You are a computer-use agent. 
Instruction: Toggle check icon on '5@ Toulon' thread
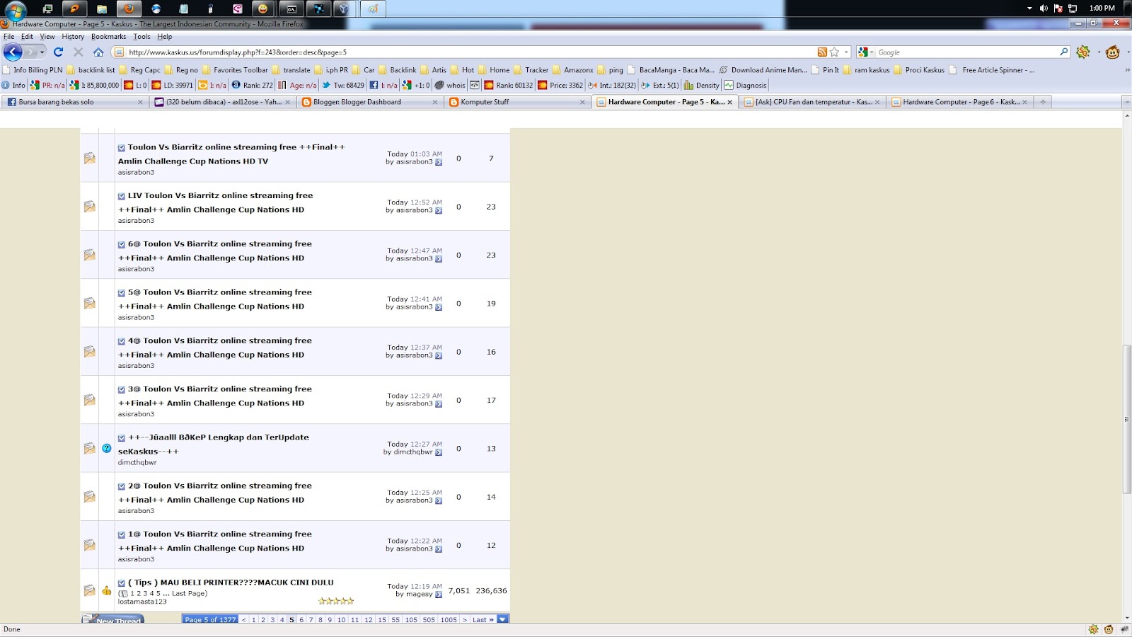pyautogui.click(x=122, y=292)
